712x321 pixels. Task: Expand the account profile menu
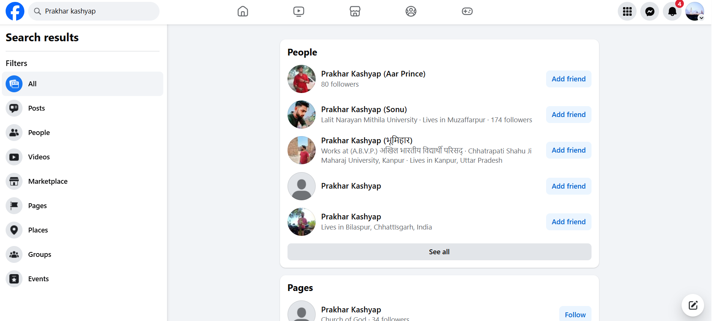(x=695, y=11)
